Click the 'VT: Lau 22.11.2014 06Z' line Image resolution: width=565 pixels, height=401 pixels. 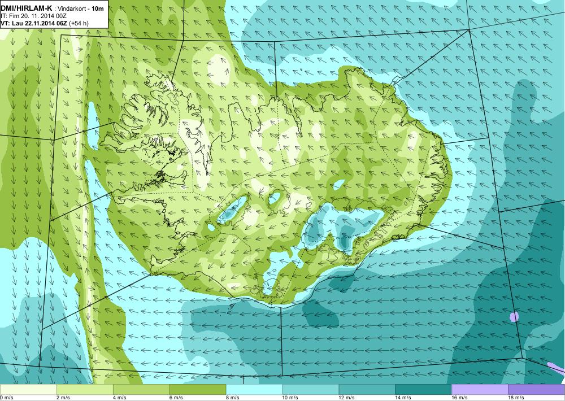(34, 23)
